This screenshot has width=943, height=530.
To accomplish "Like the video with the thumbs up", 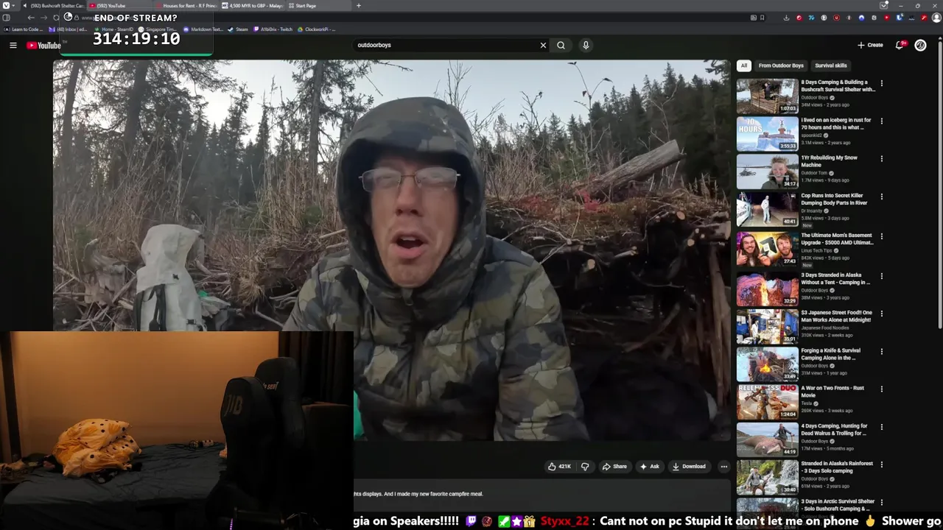I will pyautogui.click(x=559, y=467).
